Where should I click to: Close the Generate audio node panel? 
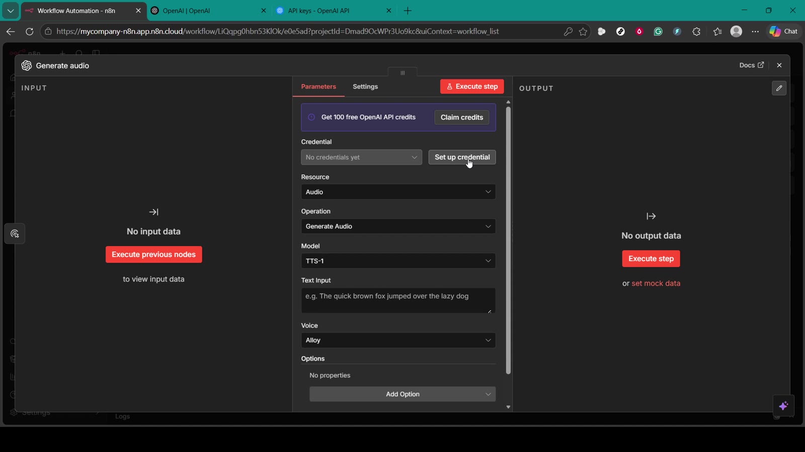pos(779,65)
